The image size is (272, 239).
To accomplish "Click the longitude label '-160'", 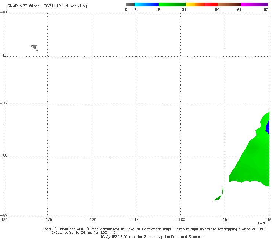I will tap(180, 220).
